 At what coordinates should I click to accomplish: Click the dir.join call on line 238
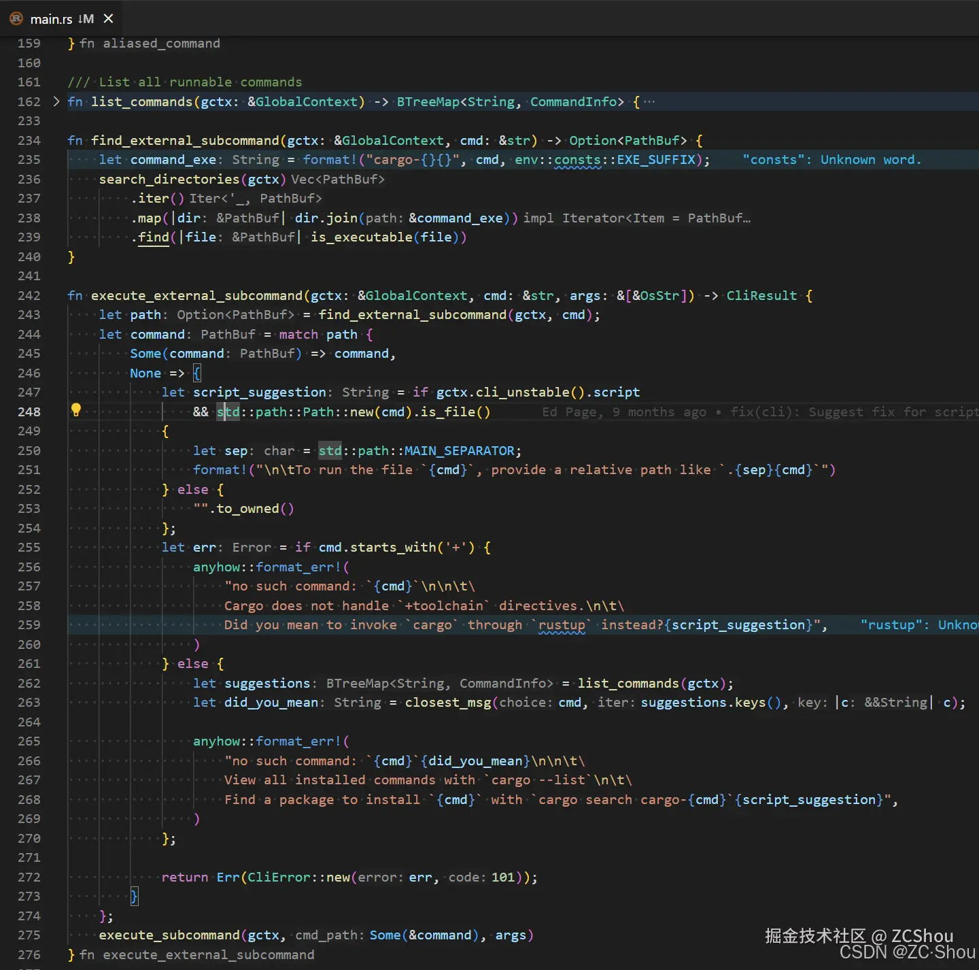[326, 218]
